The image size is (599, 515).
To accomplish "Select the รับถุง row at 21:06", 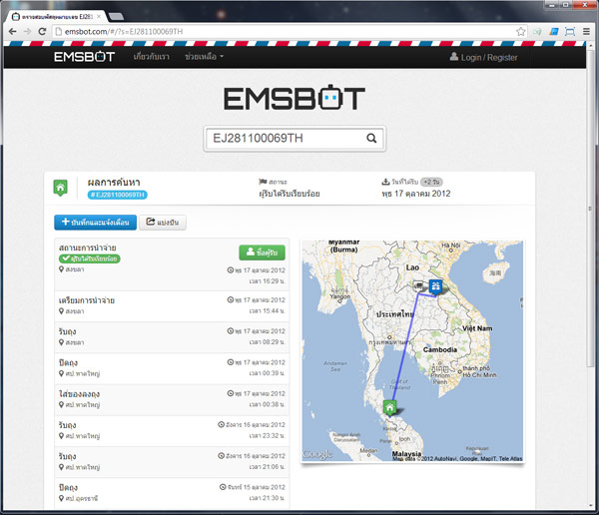I will [172, 463].
